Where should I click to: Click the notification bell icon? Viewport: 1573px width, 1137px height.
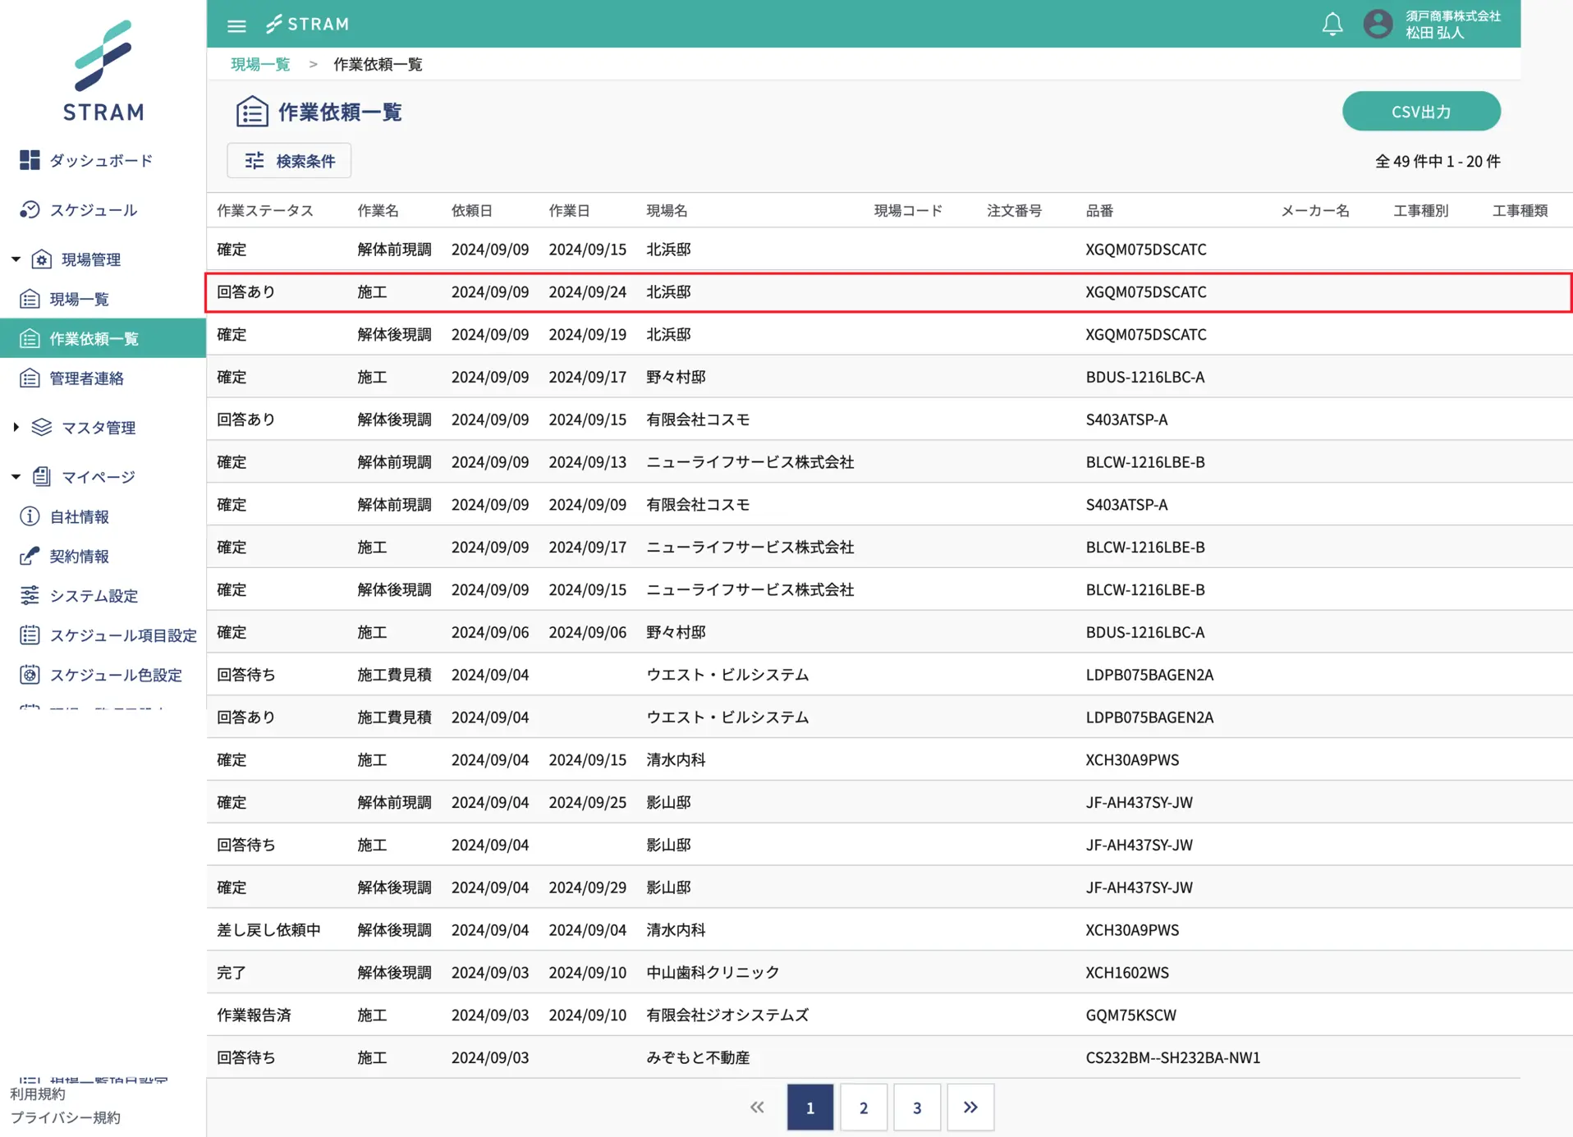click(x=1332, y=25)
